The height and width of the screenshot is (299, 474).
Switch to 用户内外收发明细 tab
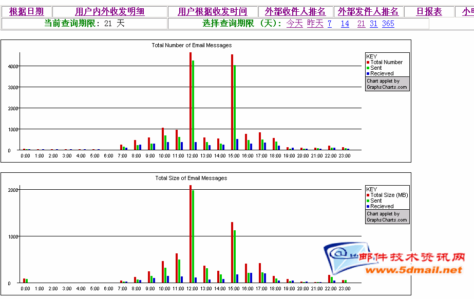click(110, 12)
